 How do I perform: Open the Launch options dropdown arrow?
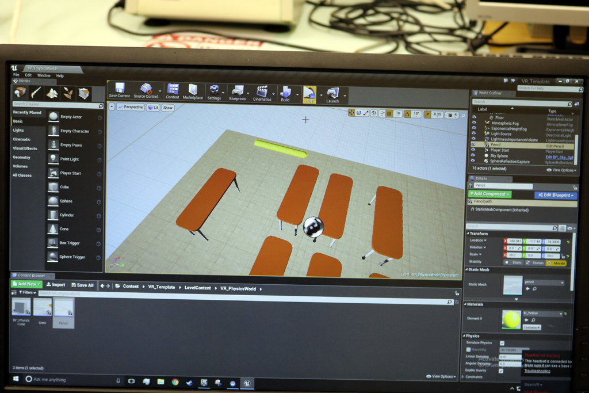coord(345,96)
